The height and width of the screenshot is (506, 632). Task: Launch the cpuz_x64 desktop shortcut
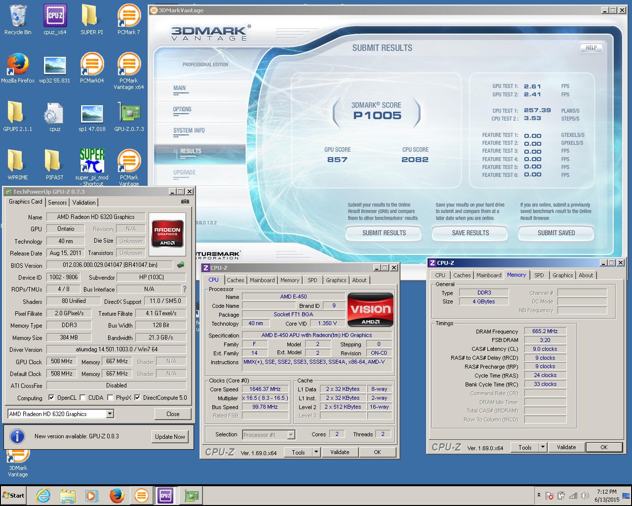[x=55, y=20]
